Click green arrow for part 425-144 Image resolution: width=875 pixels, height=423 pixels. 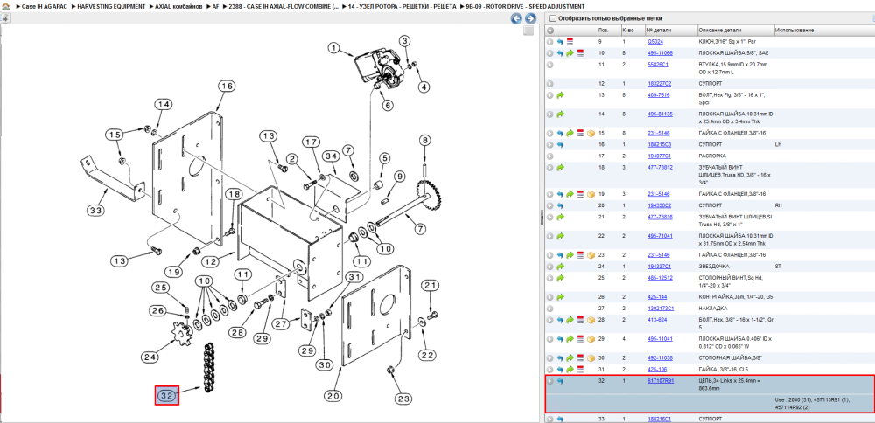pos(560,297)
